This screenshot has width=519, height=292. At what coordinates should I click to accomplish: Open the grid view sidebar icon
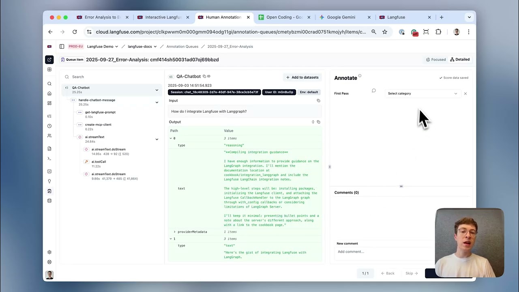pos(49,69)
